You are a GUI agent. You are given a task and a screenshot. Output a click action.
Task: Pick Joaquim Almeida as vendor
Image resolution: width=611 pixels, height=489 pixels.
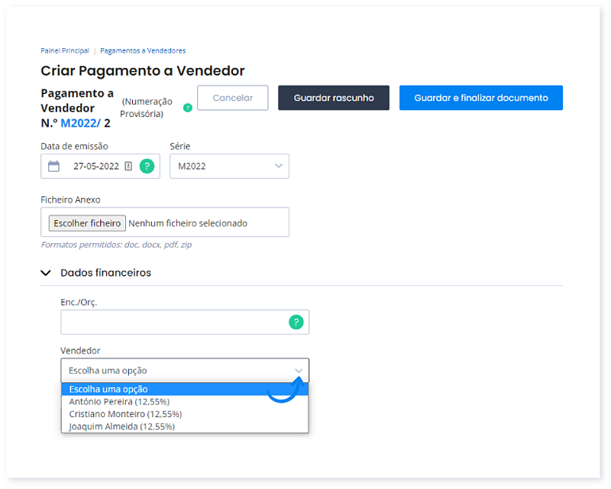[121, 426]
